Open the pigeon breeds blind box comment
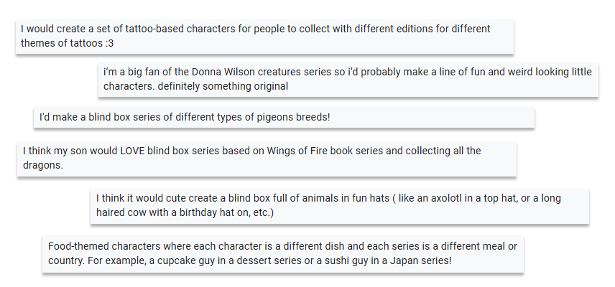The width and height of the screenshot is (615, 287). pos(284,117)
